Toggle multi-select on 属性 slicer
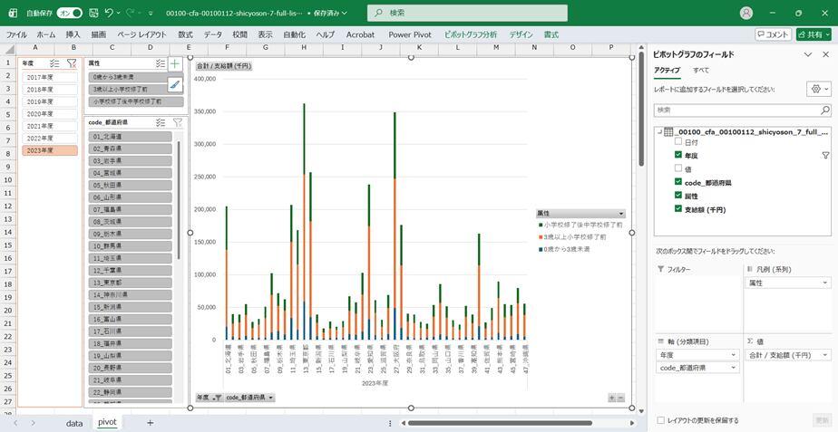Image resolution: width=838 pixels, height=432 pixels. click(x=158, y=64)
